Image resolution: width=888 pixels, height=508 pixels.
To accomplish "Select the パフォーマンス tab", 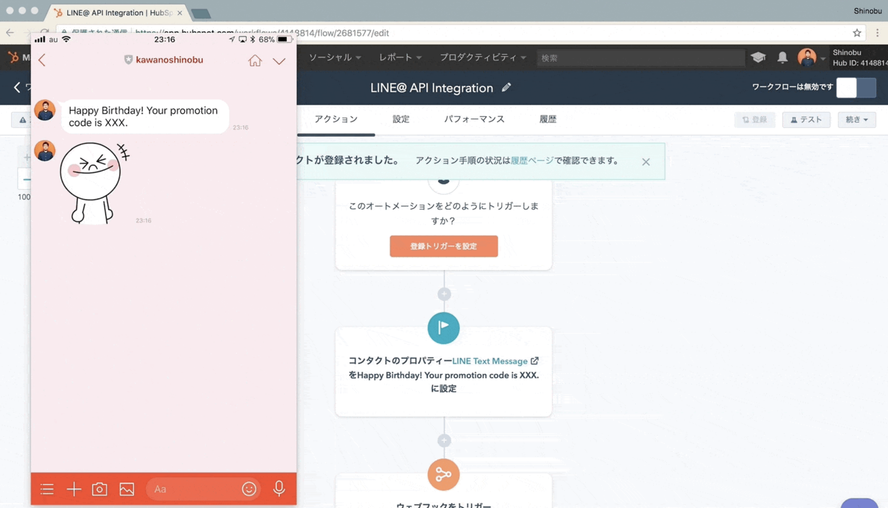I will pyautogui.click(x=475, y=119).
